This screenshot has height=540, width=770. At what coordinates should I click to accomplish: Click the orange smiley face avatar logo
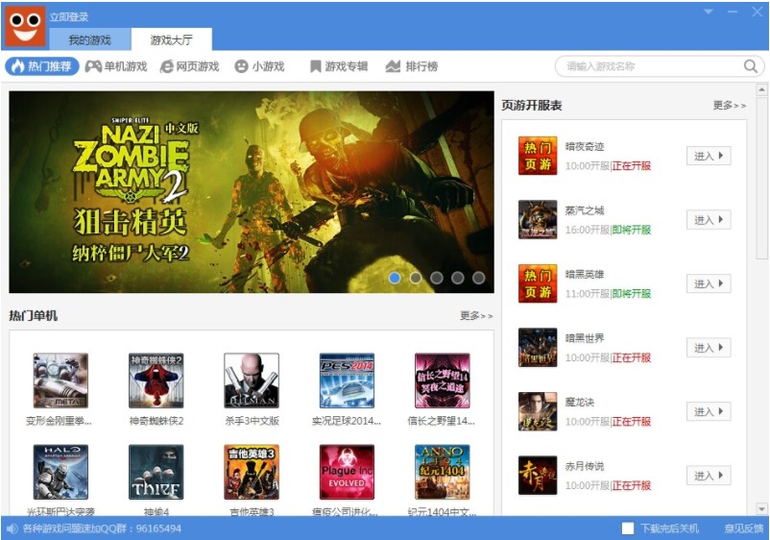(x=25, y=27)
